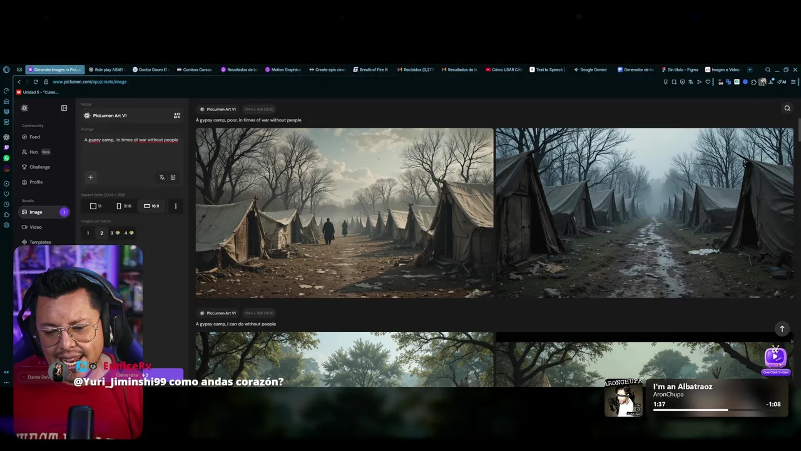This screenshot has width=801, height=451.
Task: Open the search icon in gallery header
Action: coord(787,108)
